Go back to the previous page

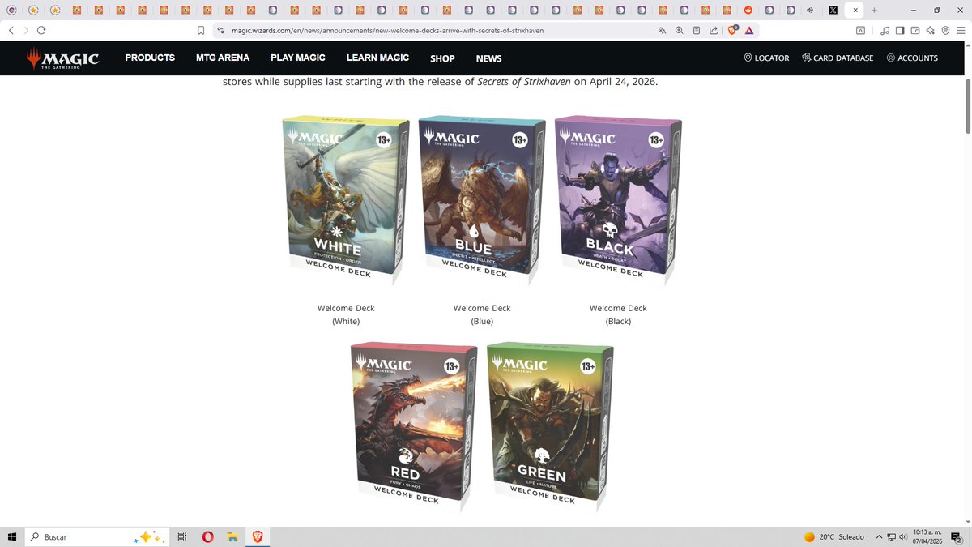(11, 30)
